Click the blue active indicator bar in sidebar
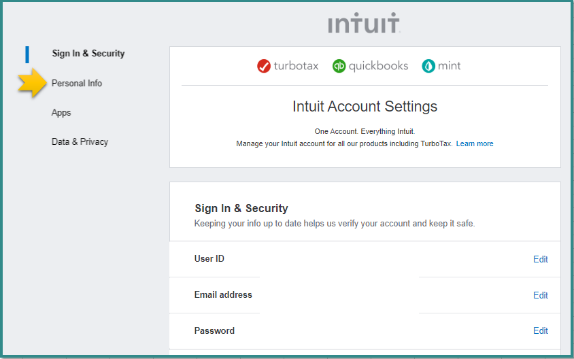This screenshot has height=359, width=574. [x=27, y=54]
